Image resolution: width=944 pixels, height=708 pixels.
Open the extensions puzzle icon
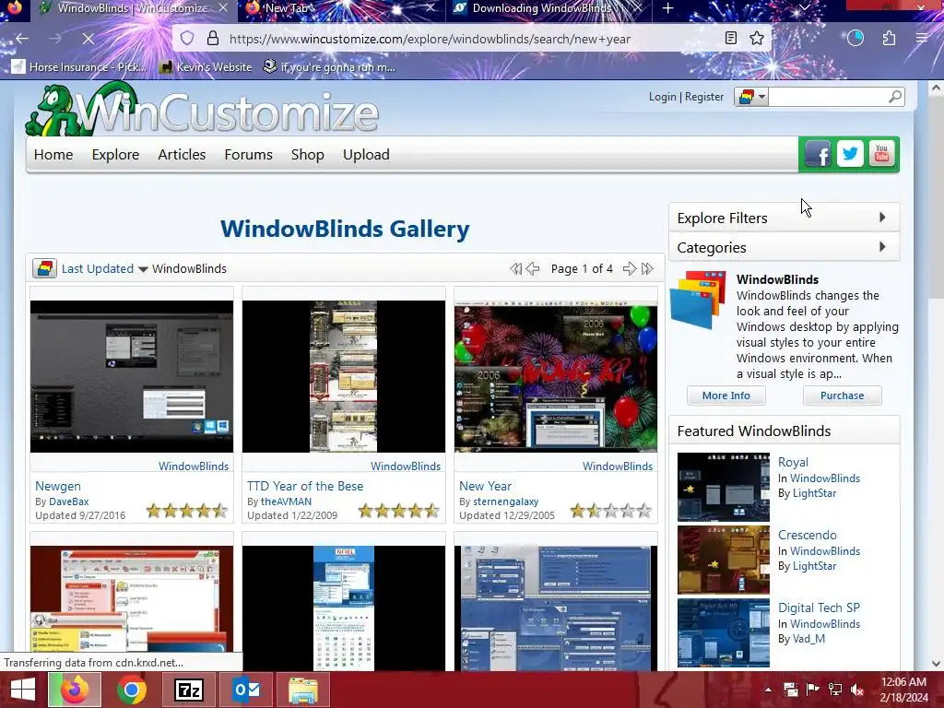click(889, 39)
